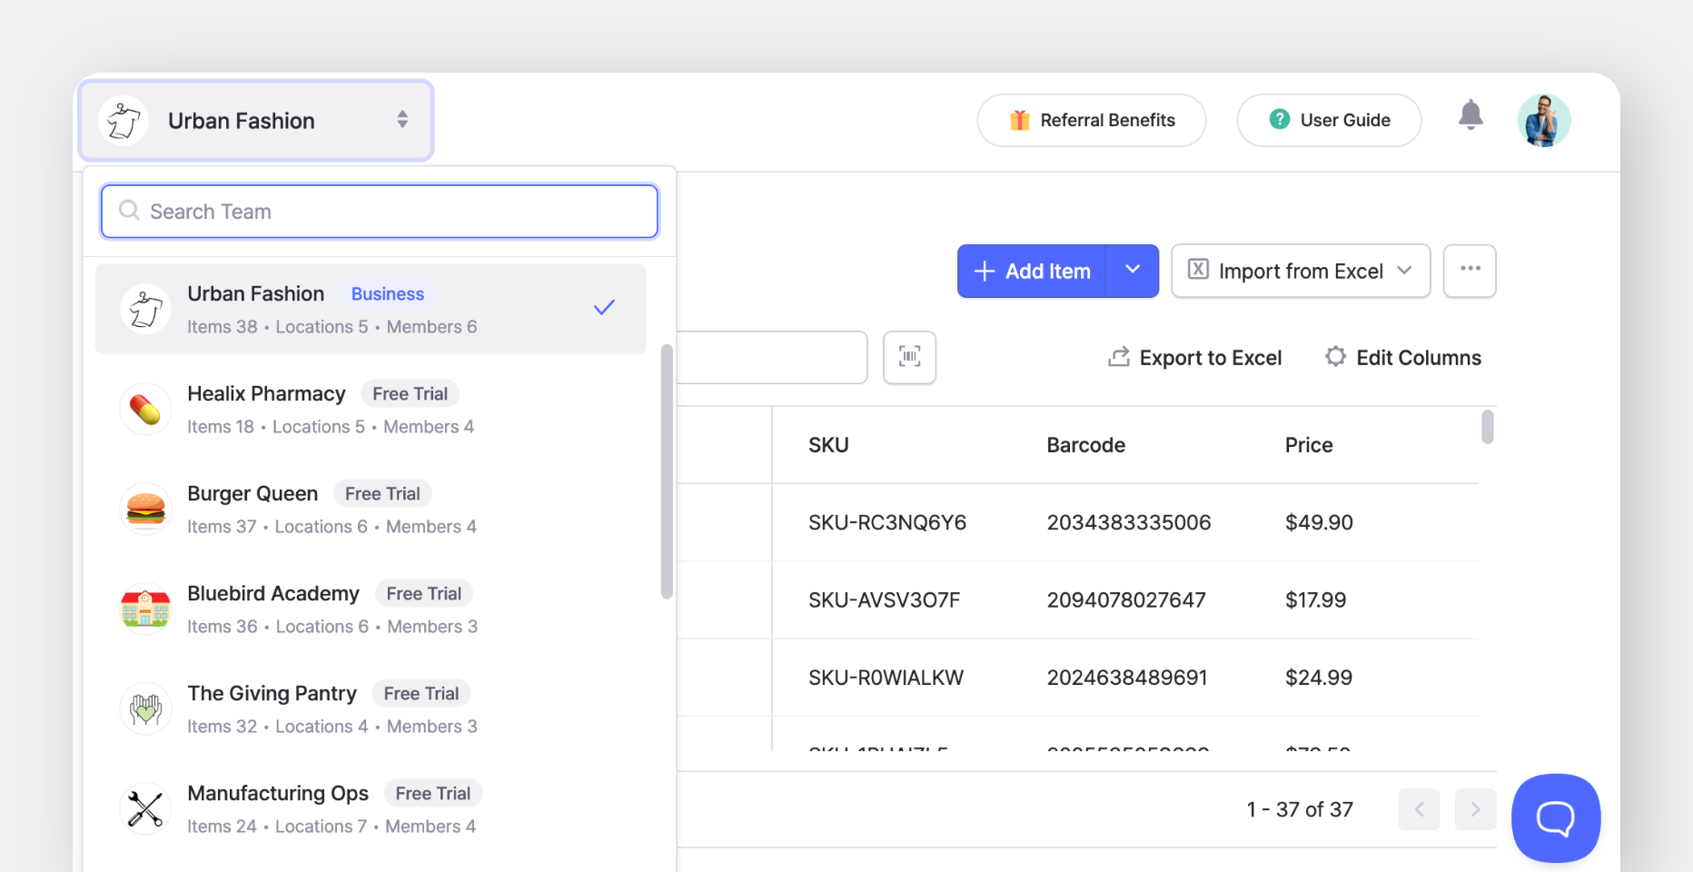Image resolution: width=1693 pixels, height=872 pixels.
Task: Click the Search Team input field
Action: (x=379, y=211)
